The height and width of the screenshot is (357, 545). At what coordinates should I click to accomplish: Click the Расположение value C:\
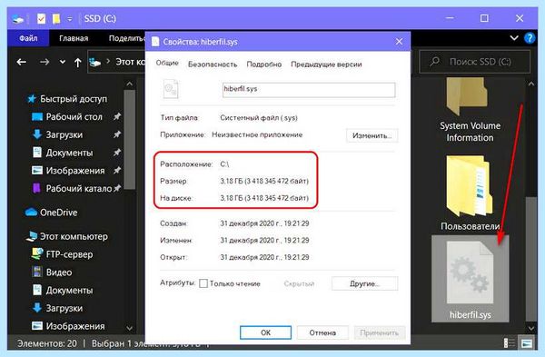[x=224, y=164]
